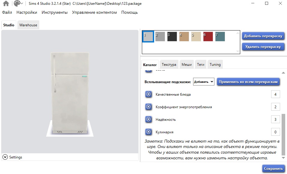Switch to the Warehouse tab
Image resolution: width=287 pixels, height=174 pixels.
(x=28, y=25)
